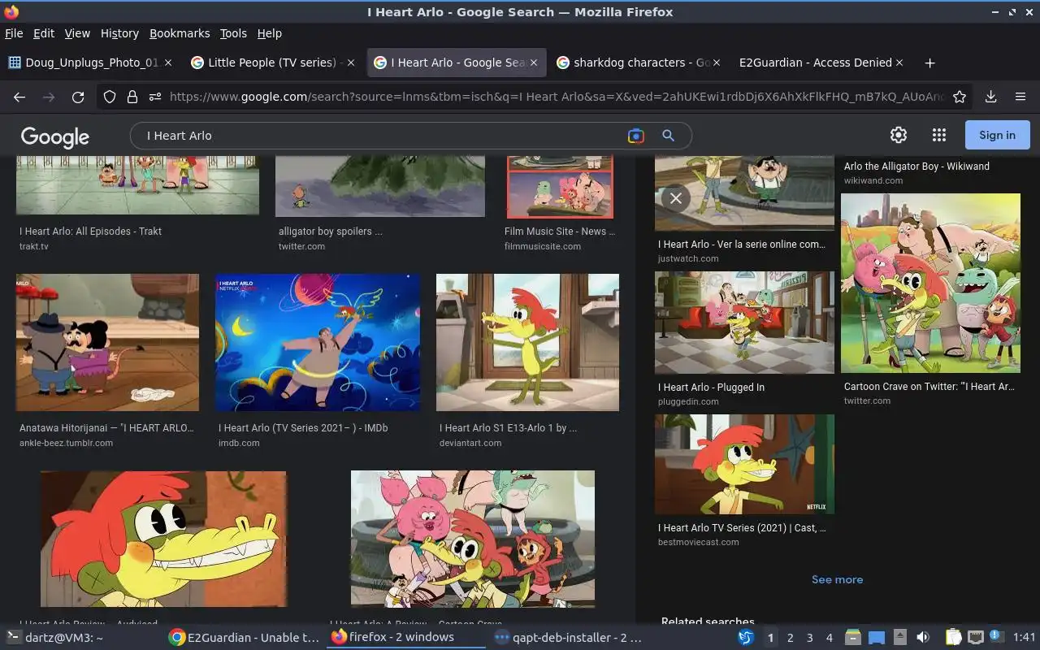Open the Tools menu
1040x650 pixels.
[233, 33]
